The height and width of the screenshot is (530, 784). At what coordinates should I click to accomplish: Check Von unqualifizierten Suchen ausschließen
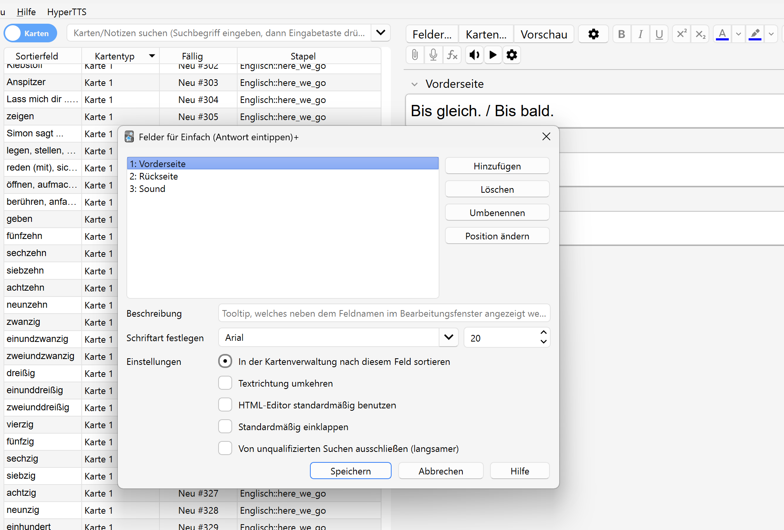(225, 448)
